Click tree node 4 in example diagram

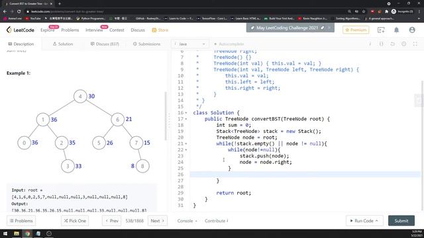tap(80, 96)
